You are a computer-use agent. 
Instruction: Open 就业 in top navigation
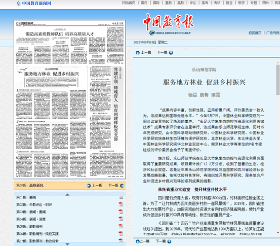click(x=229, y=3)
